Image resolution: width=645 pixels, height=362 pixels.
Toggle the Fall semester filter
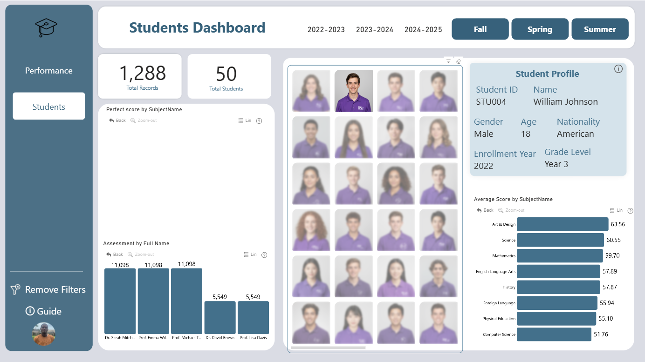pos(480,29)
